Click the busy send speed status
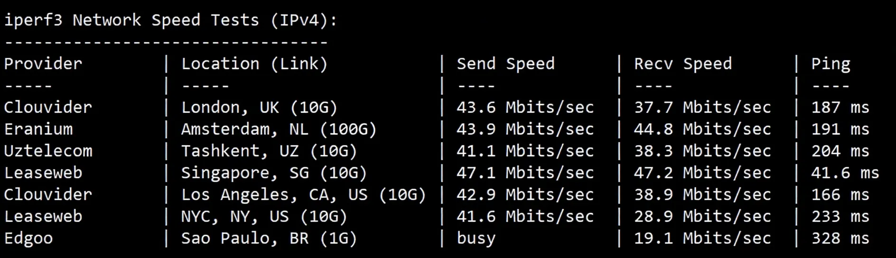This screenshot has height=258, width=896. 476,238
